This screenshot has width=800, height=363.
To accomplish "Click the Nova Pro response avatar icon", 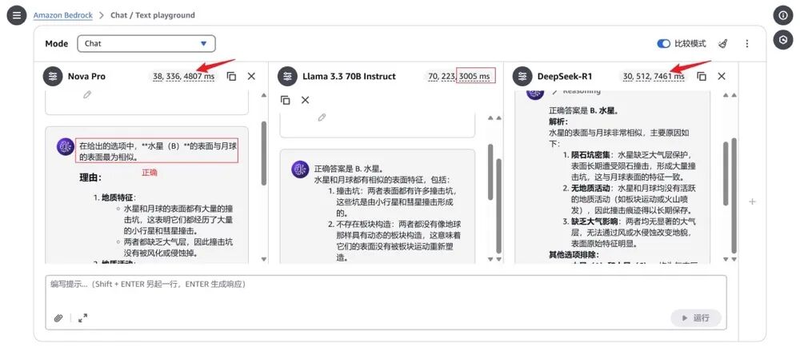I will point(66,147).
